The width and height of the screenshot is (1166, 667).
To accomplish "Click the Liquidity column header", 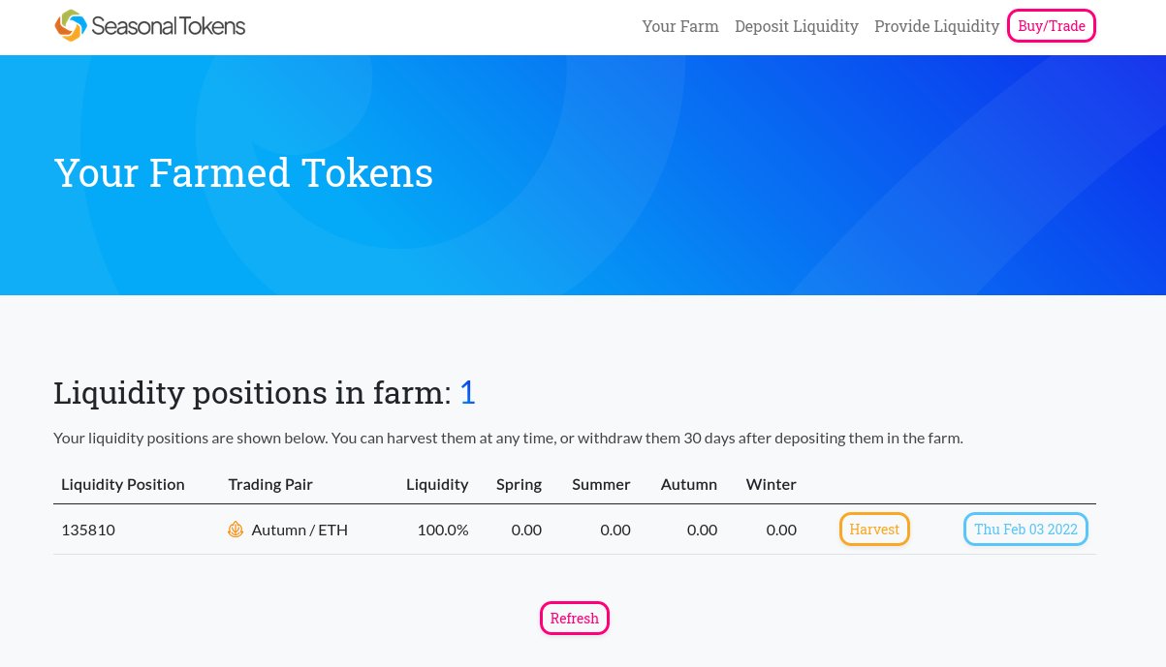I will coord(437,484).
